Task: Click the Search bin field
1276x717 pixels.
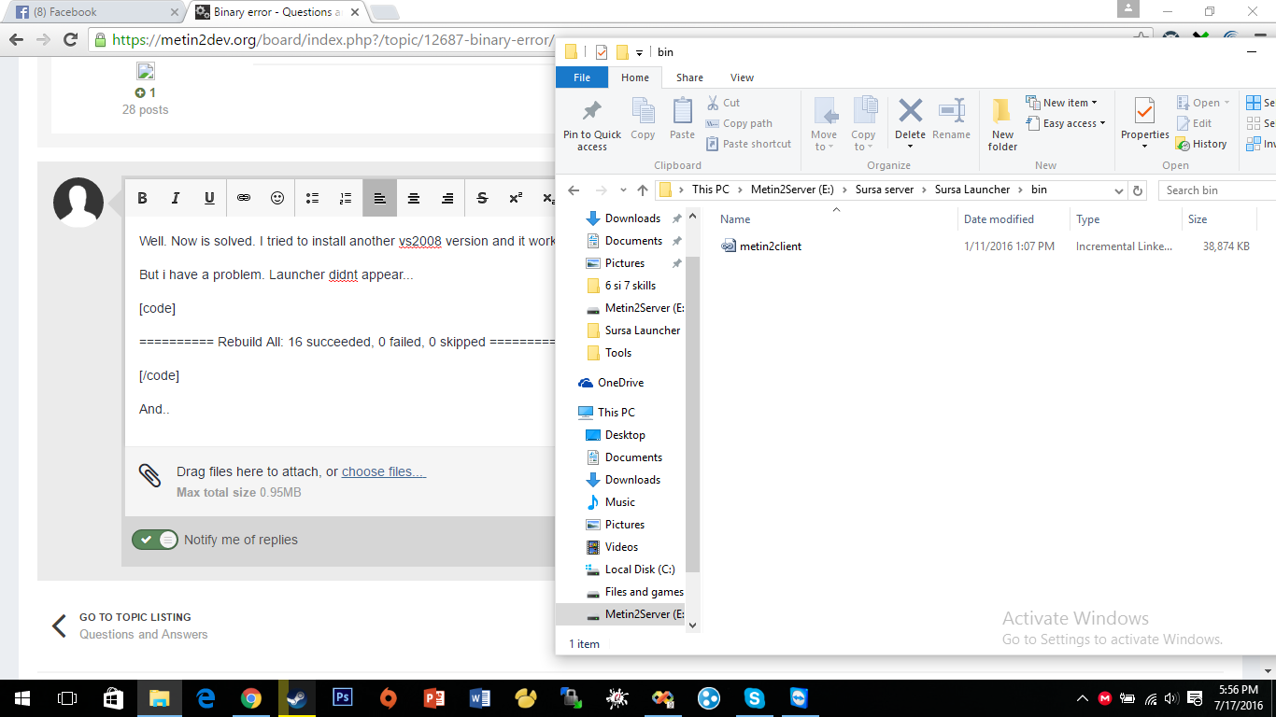Action: click(x=1217, y=190)
